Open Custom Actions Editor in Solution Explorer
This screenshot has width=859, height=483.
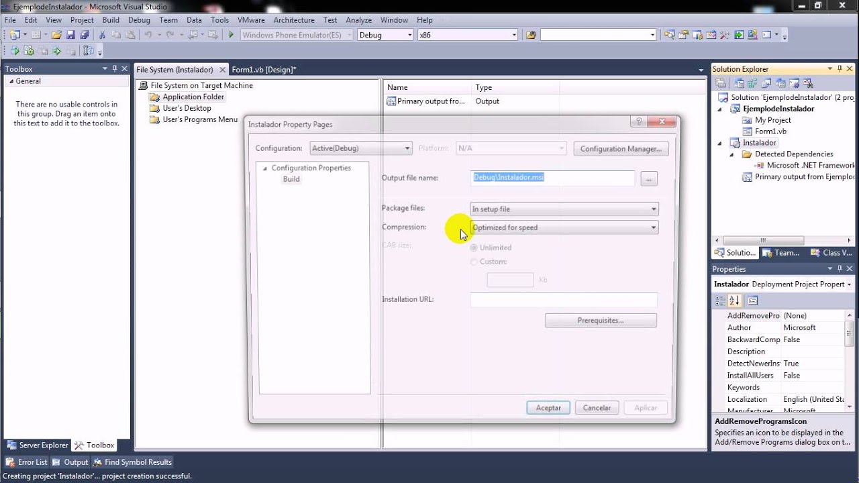795,84
